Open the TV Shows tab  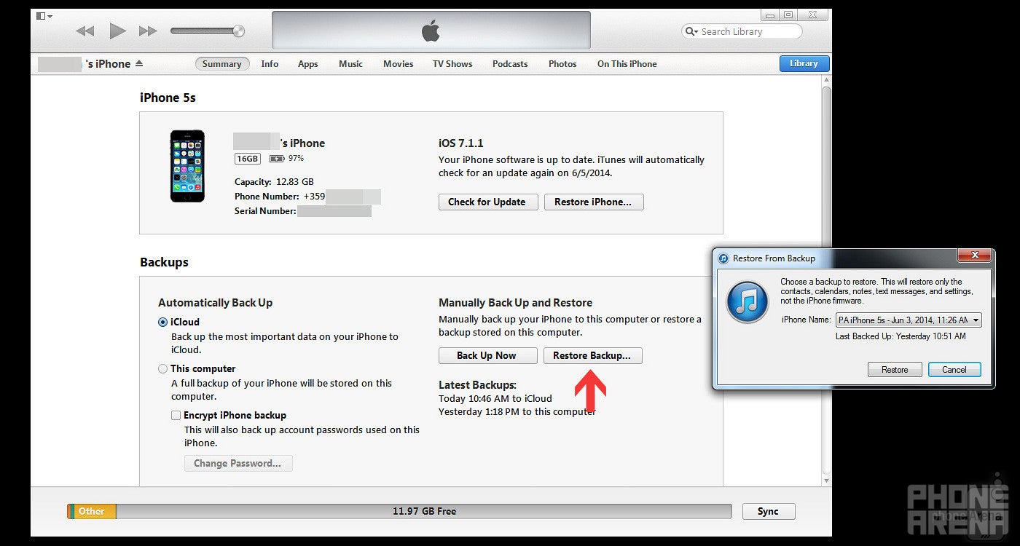(452, 64)
